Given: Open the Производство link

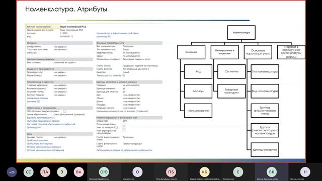Looking at the screenshot, I should point(34,127).
